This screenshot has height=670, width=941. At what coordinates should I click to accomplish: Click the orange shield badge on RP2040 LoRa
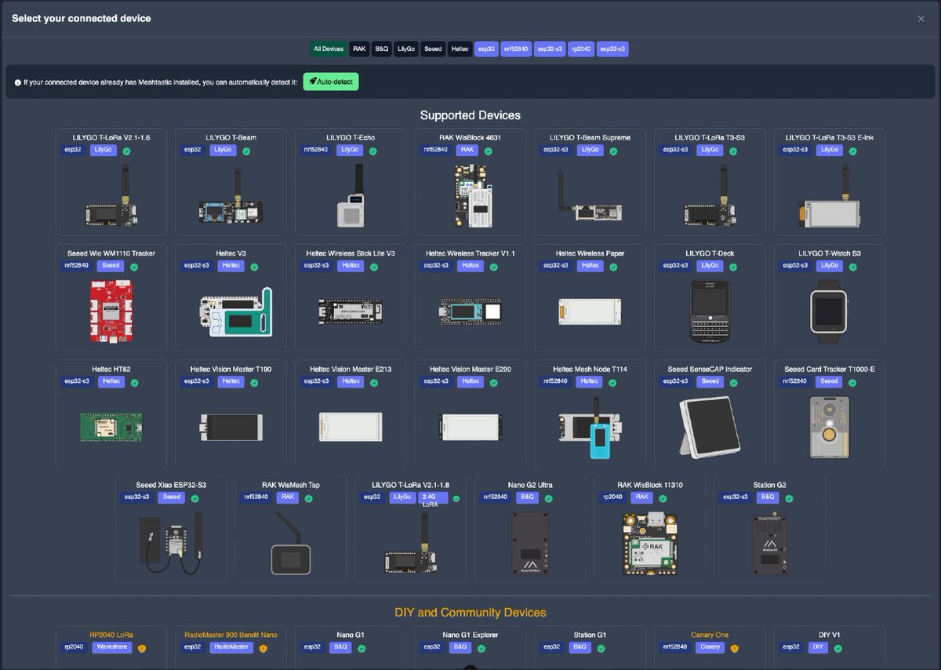[142, 648]
